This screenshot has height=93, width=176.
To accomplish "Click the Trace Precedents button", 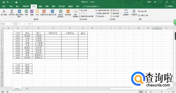I will point(102,10).
